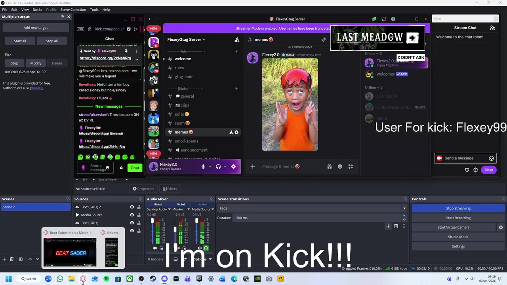Open Stream Chat shield moderation icon
This screenshot has height=285, width=507.
(467, 170)
